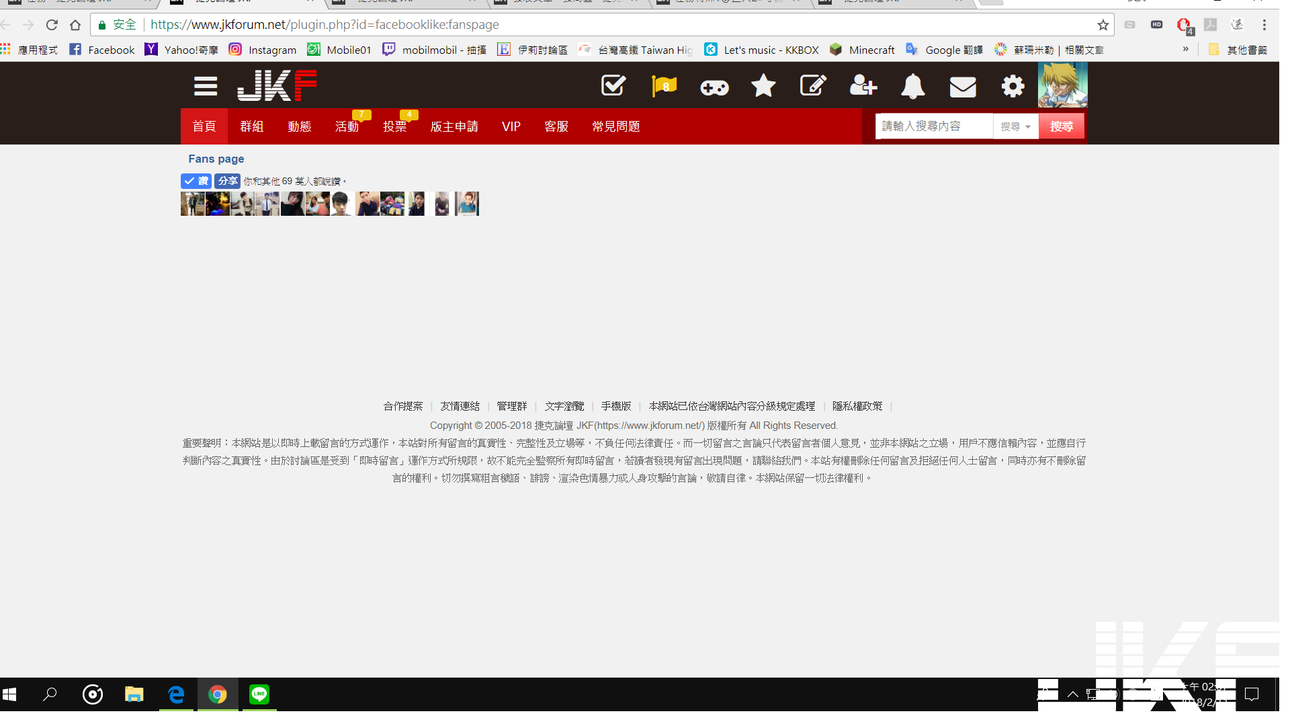
Task: Open Windows taskbar search
Action: click(x=50, y=694)
